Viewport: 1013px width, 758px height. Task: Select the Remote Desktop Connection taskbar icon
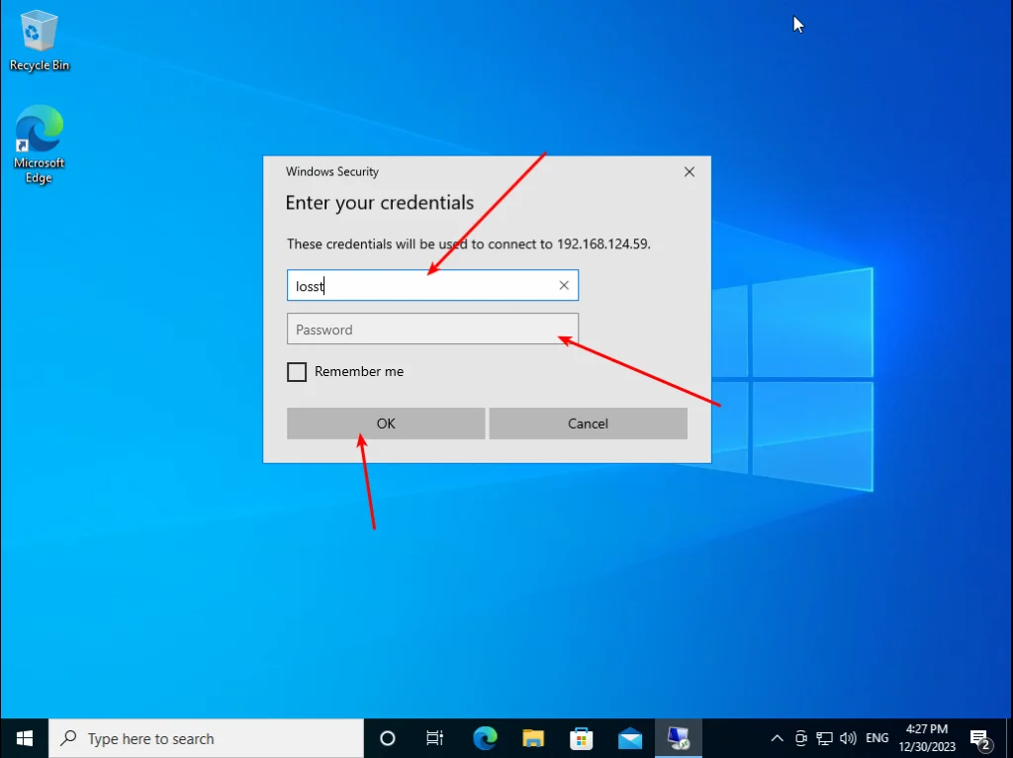point(679,738)
